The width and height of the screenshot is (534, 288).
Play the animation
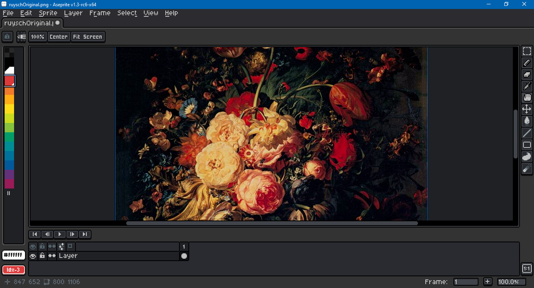(60, 234)
